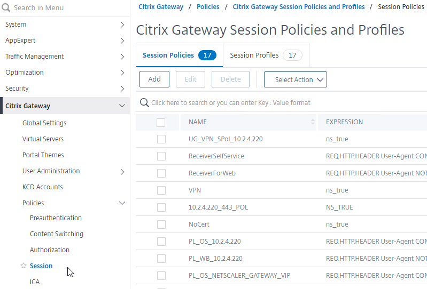Viewport: 427px width, 289px height.
Task: Open Global Settings in the menu
Action: click(x=44, y=123)
